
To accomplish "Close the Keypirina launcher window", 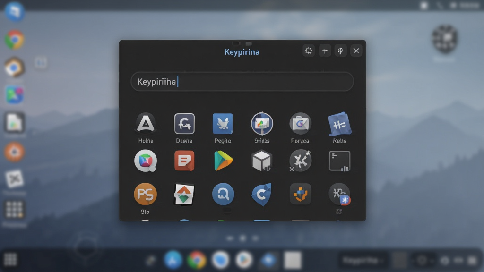I will pos(356,51).
